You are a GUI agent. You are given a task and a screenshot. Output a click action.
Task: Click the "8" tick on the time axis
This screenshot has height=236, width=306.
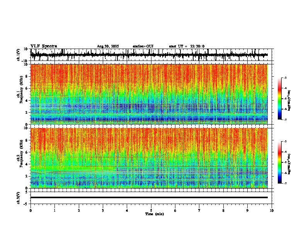pos(223,211)
